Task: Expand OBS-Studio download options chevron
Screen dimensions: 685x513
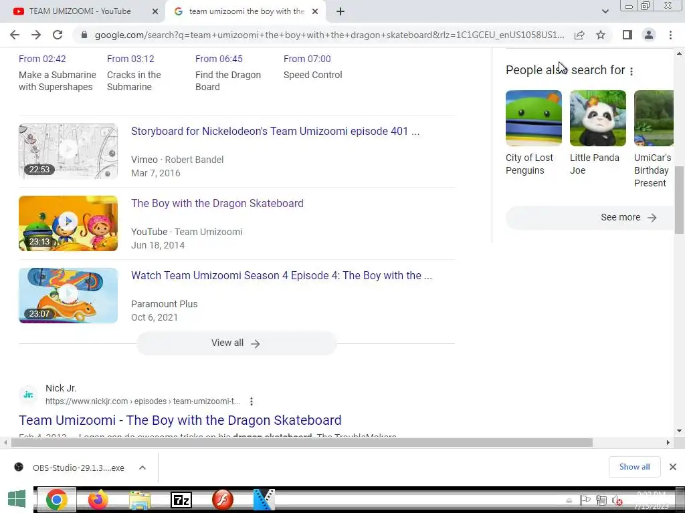Action: point(142,468)
